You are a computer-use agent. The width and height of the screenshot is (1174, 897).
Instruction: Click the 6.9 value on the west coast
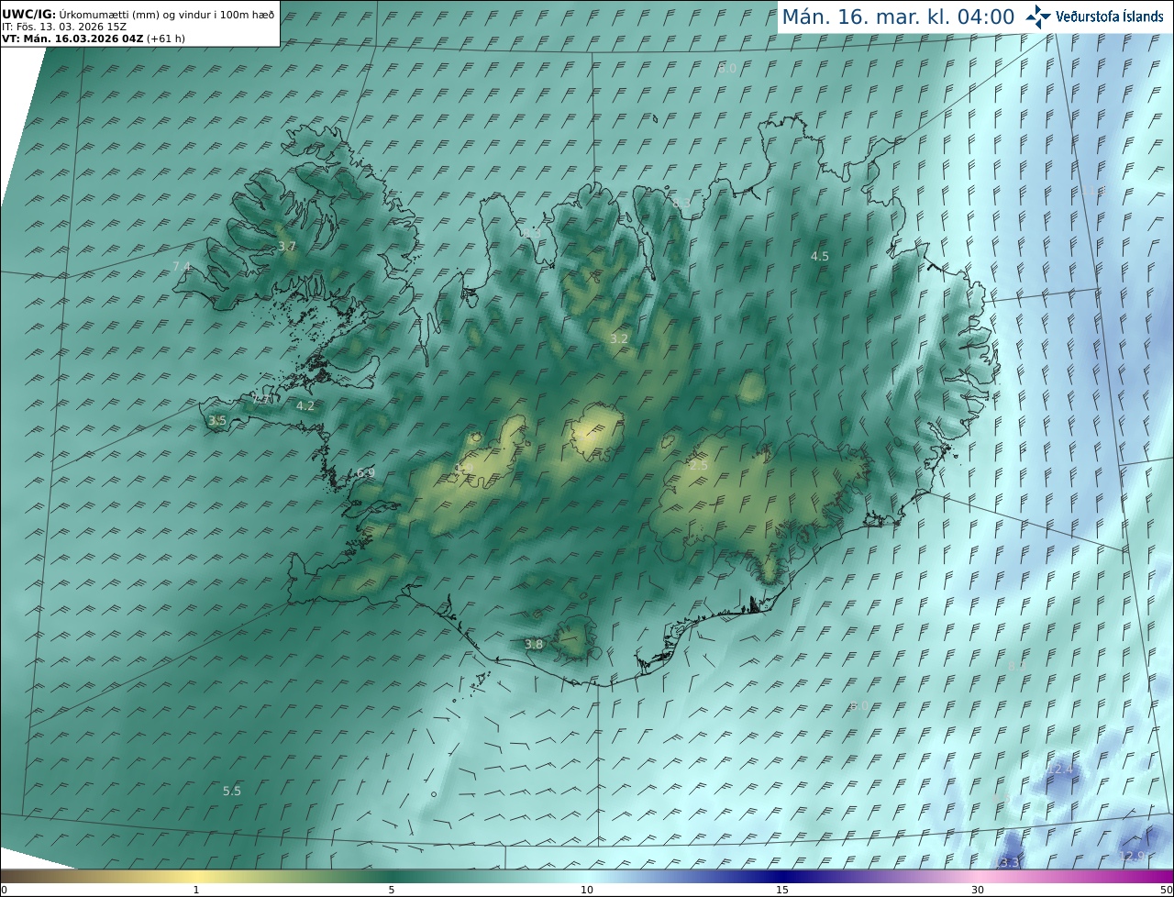click(x=366, y=473)
